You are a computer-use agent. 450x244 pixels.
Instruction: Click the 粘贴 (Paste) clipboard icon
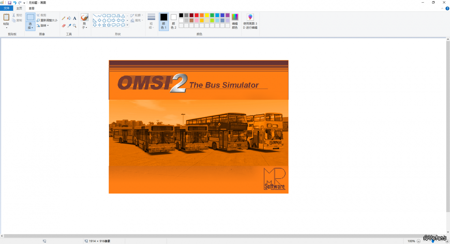6,17
